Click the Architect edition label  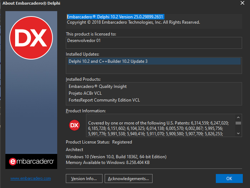[74, 150]
